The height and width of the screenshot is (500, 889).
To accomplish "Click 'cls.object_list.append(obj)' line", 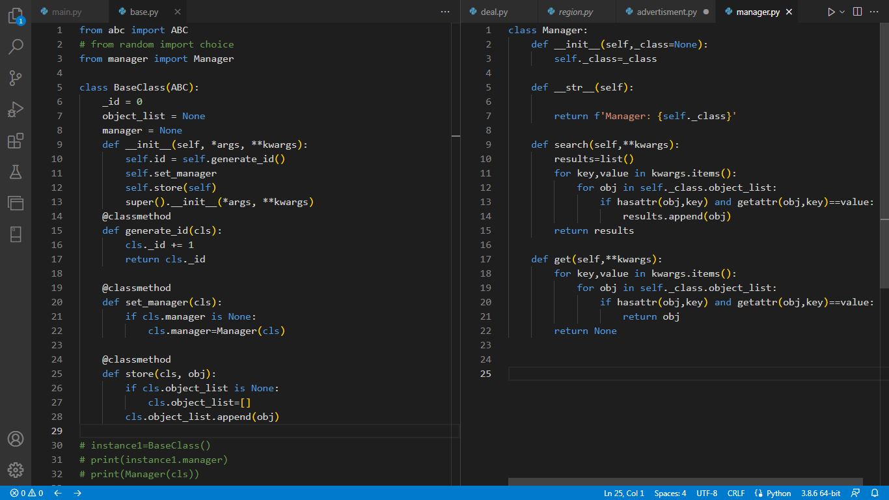I will click(x=202, y=417).
